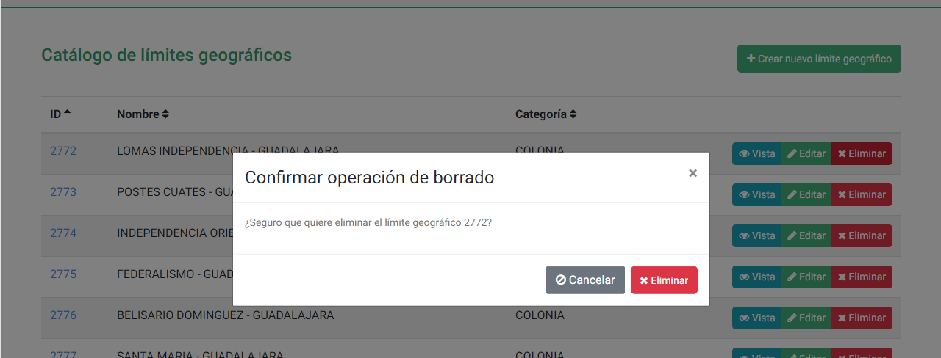Image resolution: width=941 pixels, height=358 pixels.
Task: Open record link 2772
Action: point(63,151)
